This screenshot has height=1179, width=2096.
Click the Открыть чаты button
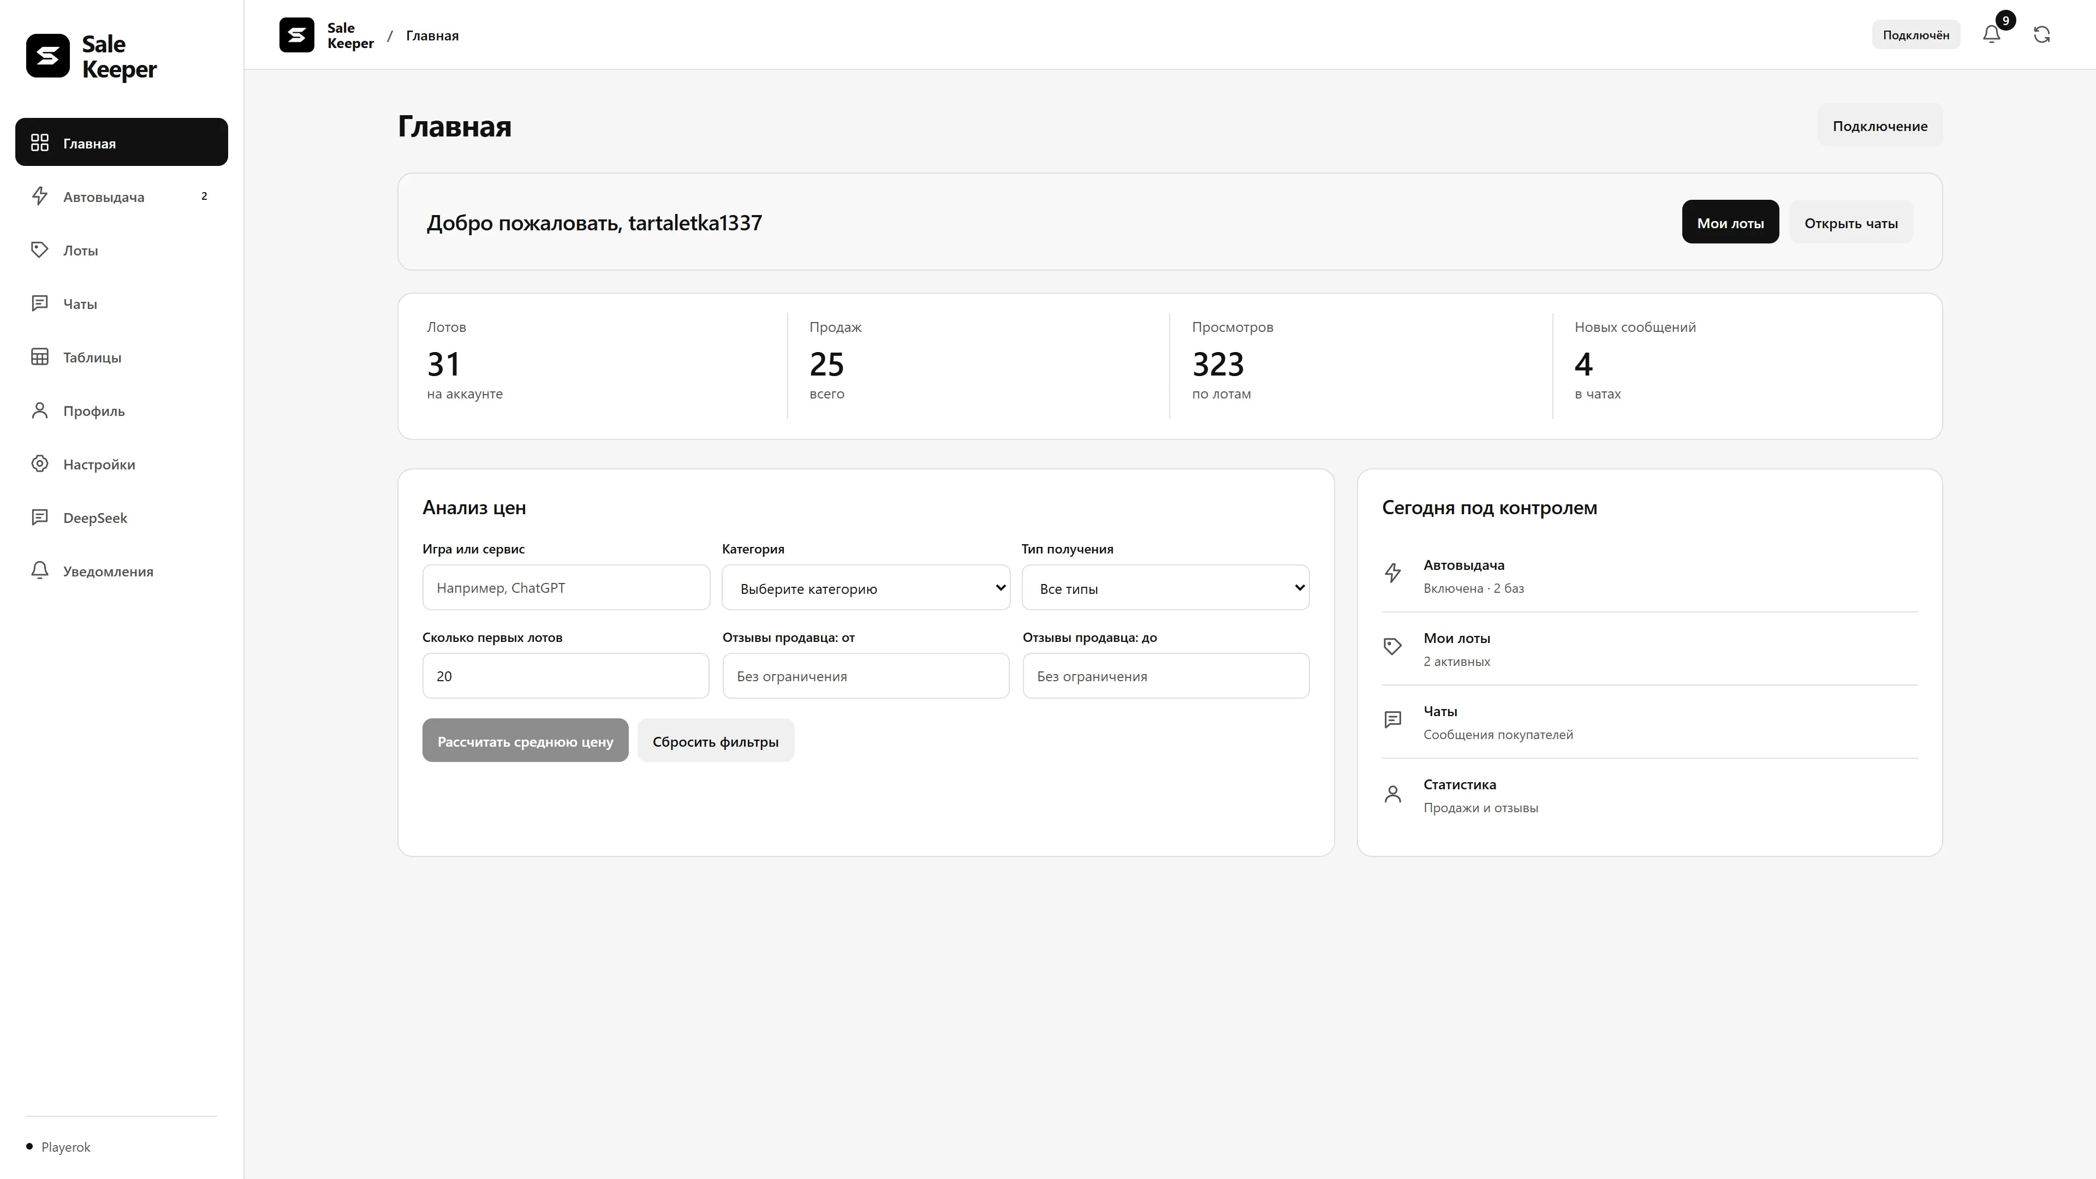point(1851,222)
